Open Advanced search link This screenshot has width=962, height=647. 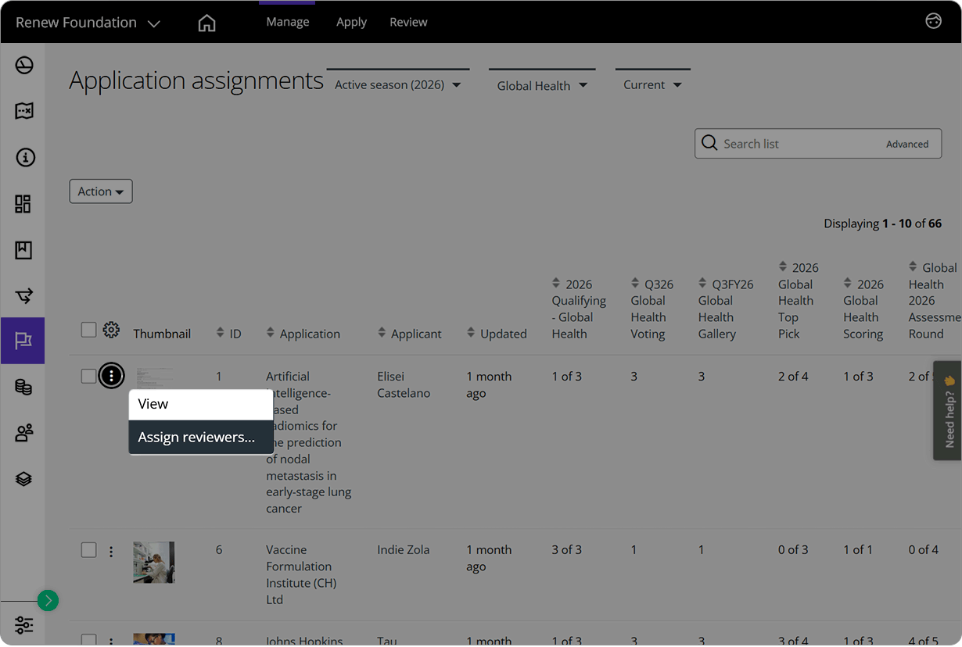click(907, 144)
